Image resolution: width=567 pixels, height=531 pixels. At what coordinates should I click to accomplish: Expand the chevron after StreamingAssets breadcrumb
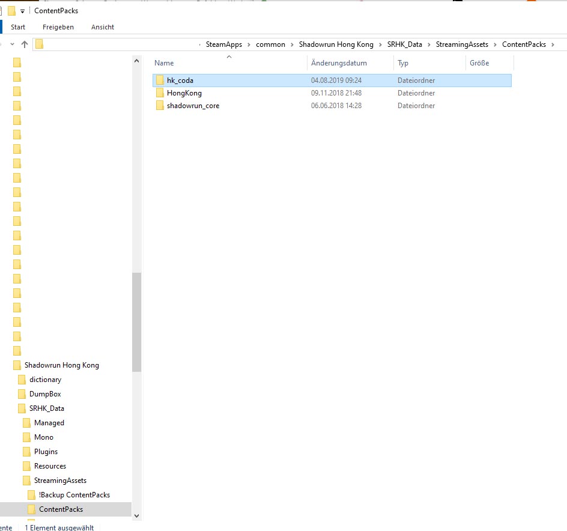click(x=495, y=45)
